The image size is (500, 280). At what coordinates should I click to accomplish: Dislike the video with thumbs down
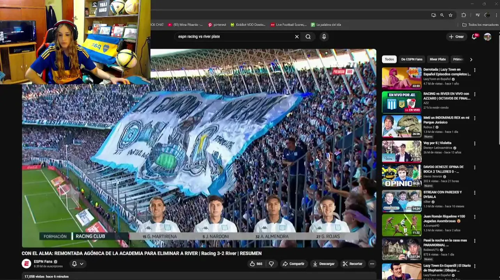[271, 264]
